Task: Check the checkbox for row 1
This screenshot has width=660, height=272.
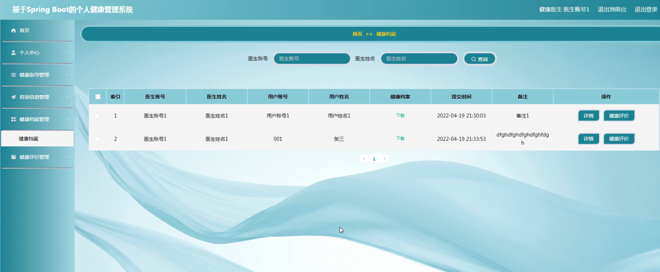Action: click(97, 115)
